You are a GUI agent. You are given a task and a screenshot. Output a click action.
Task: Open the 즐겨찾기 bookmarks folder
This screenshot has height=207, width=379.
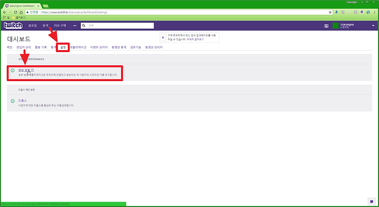[19, 18]
